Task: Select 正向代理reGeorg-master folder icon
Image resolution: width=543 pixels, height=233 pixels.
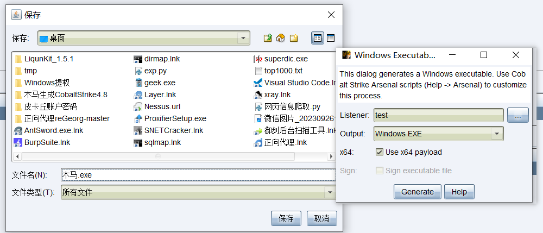Action: pyautogui.click(x=18, y=119)
